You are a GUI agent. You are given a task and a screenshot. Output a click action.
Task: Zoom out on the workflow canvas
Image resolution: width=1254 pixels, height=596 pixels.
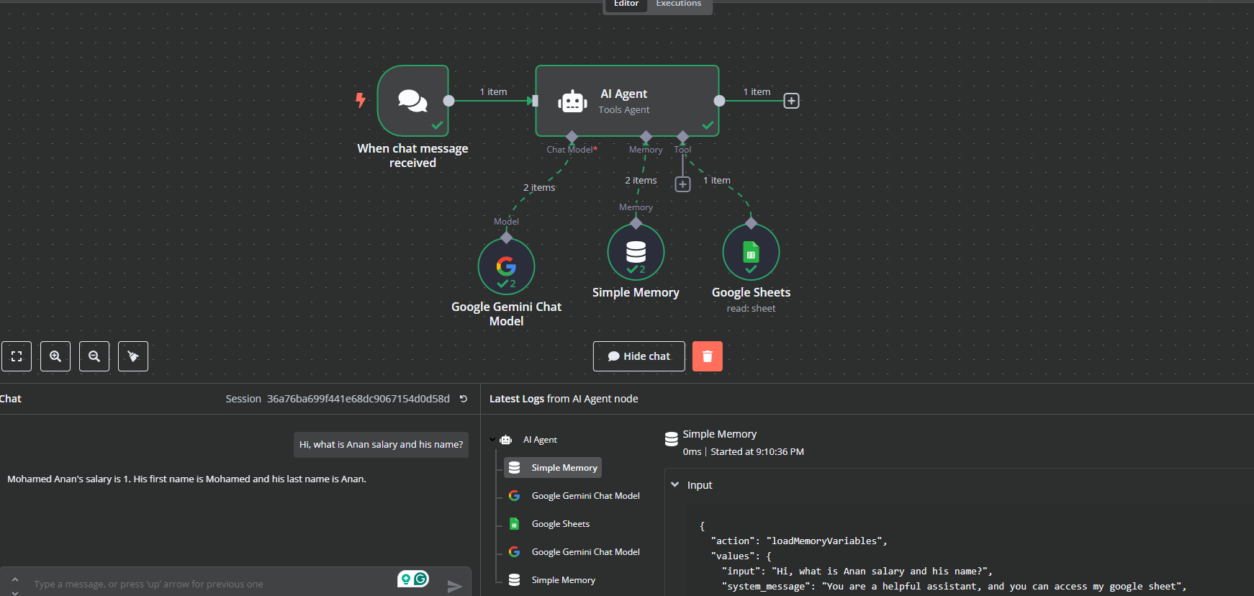click(x=94, y=356)
